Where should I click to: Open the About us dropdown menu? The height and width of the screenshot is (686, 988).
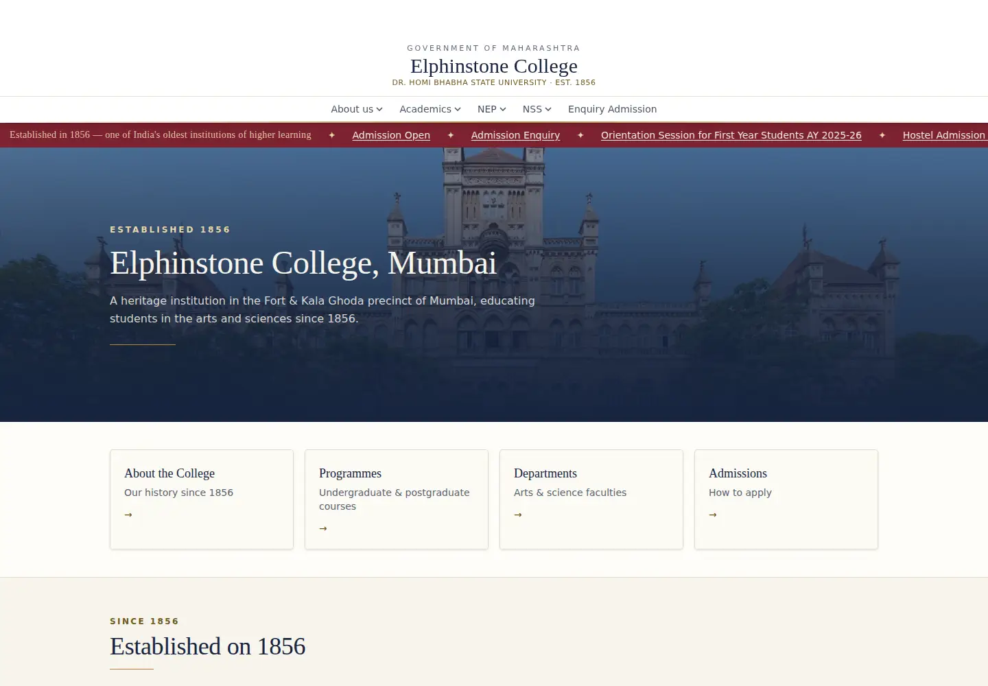pyautogui.click(x=357, y=109)
